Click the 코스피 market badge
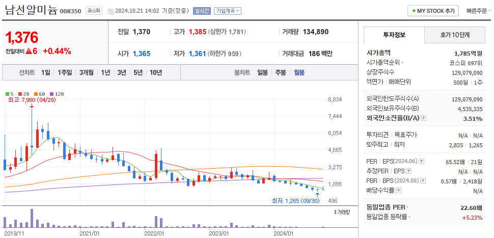This screenshot has width=494, height=238. pyautogui.click(x=94, y=11)
